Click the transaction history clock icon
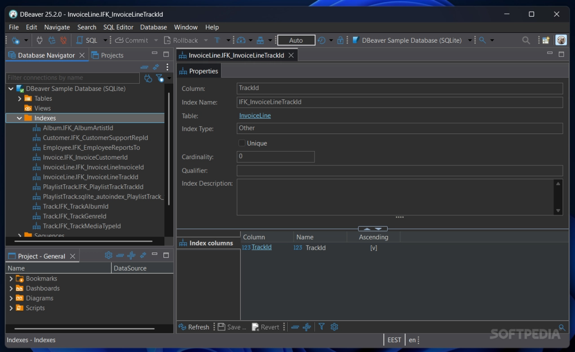Image resolution: width=575 pixels, height=352 pixels. click(x=322, y=40)
